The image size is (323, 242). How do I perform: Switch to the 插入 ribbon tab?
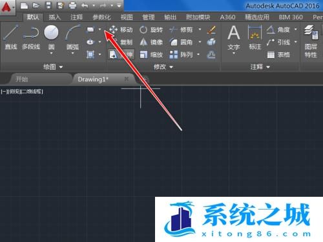(x=55, y=17)
